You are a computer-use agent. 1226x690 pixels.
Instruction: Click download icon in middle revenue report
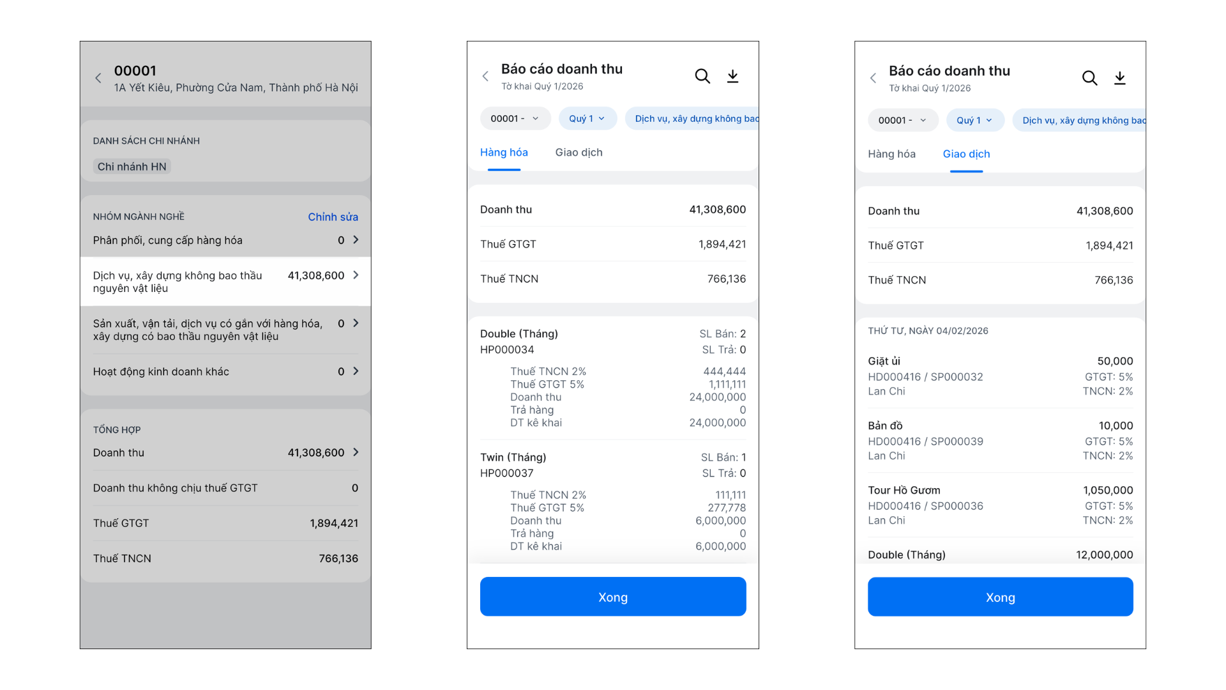732,77
